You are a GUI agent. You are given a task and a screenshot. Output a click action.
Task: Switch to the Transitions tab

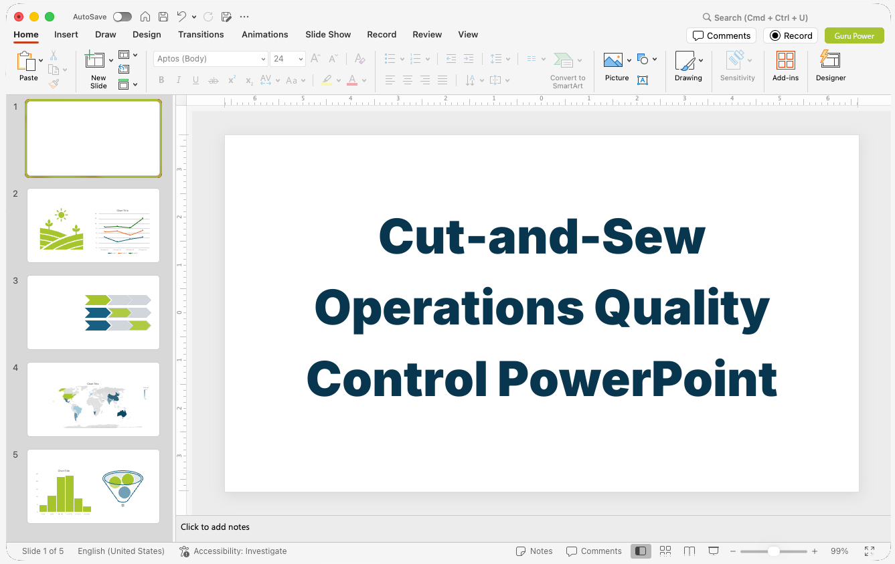click(201, 34)
